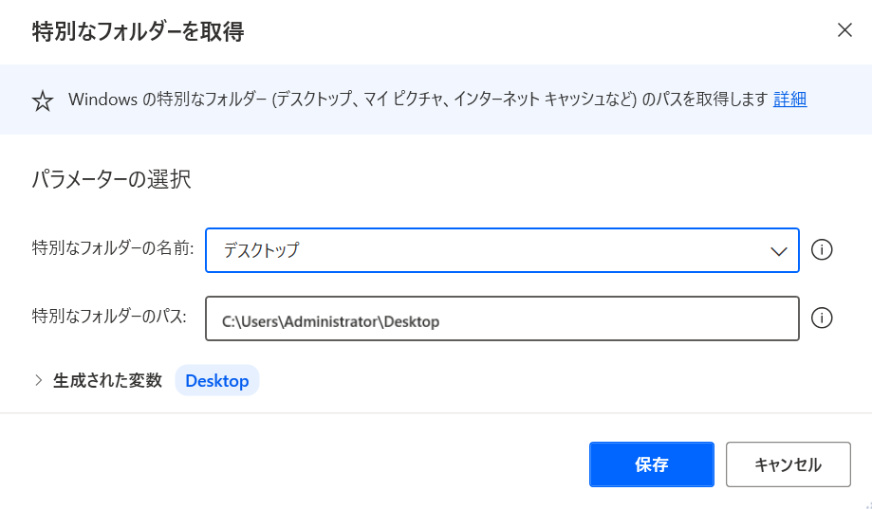The height and width of the screenshot is (509, 872).
Task: Open the 特別なフォルダーの名前 dropdown
Action: pyautogui.click(x=502, y=250)
